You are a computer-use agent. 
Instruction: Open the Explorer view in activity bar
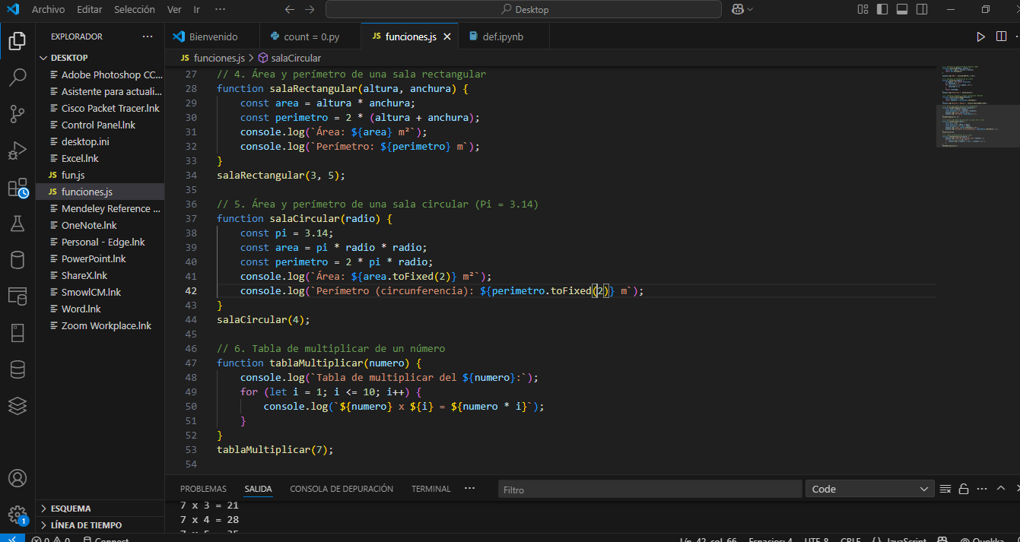click(17, 40)
